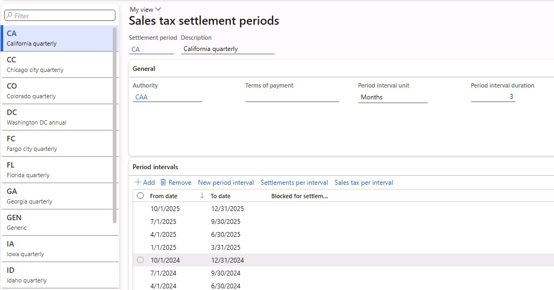The image size is (554, 290).
Task: Click To date cell 9/30/2025
Action: coord(226,221)
